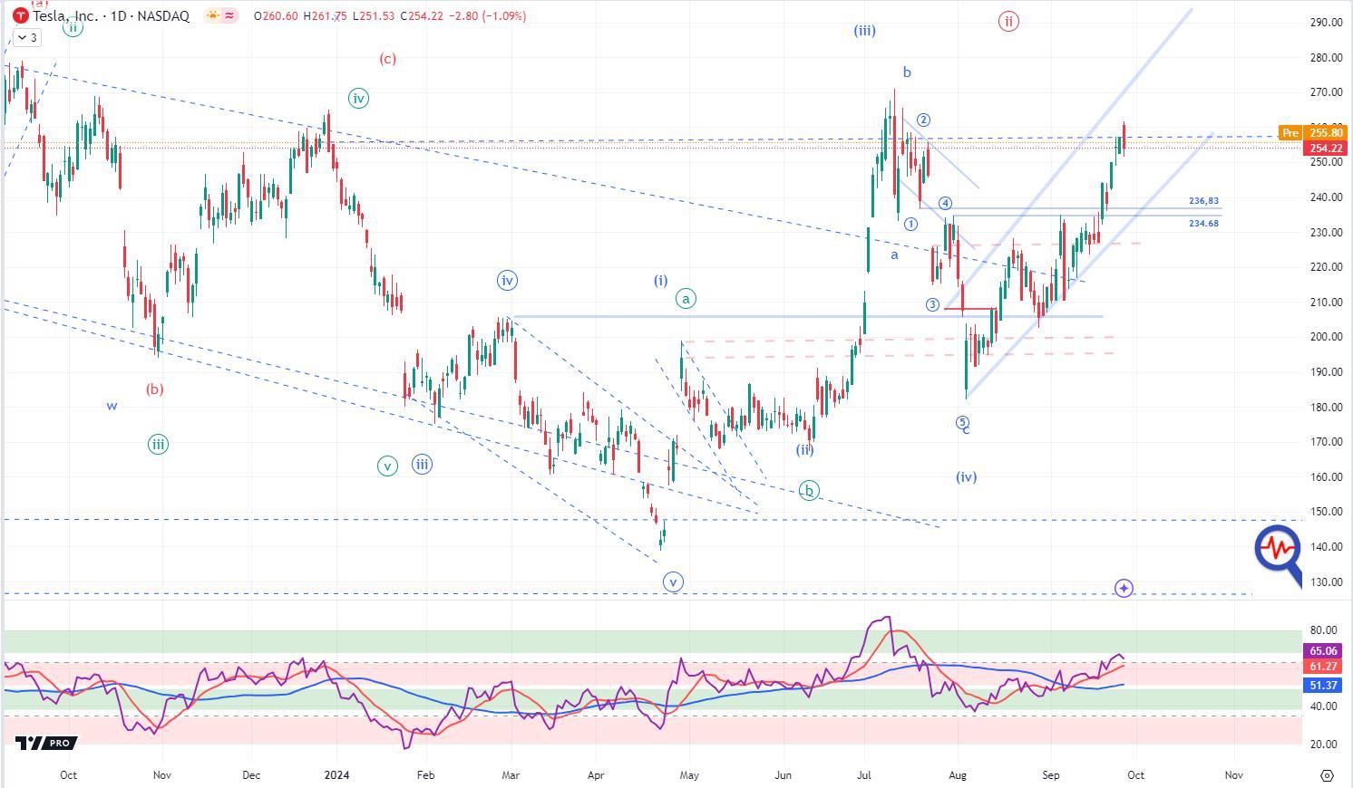
Task: Click the Jul label on the time axis
Action: (865, 775)
